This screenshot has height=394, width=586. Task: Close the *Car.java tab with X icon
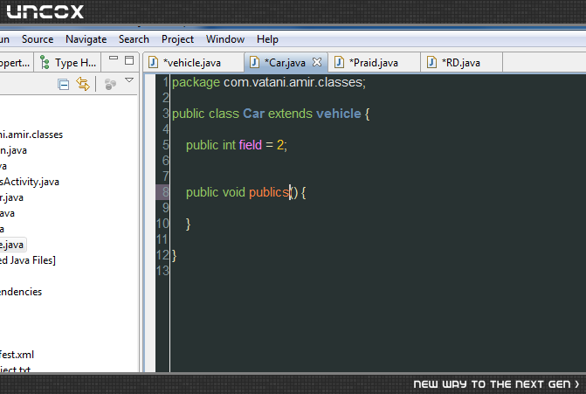(317, 62)
